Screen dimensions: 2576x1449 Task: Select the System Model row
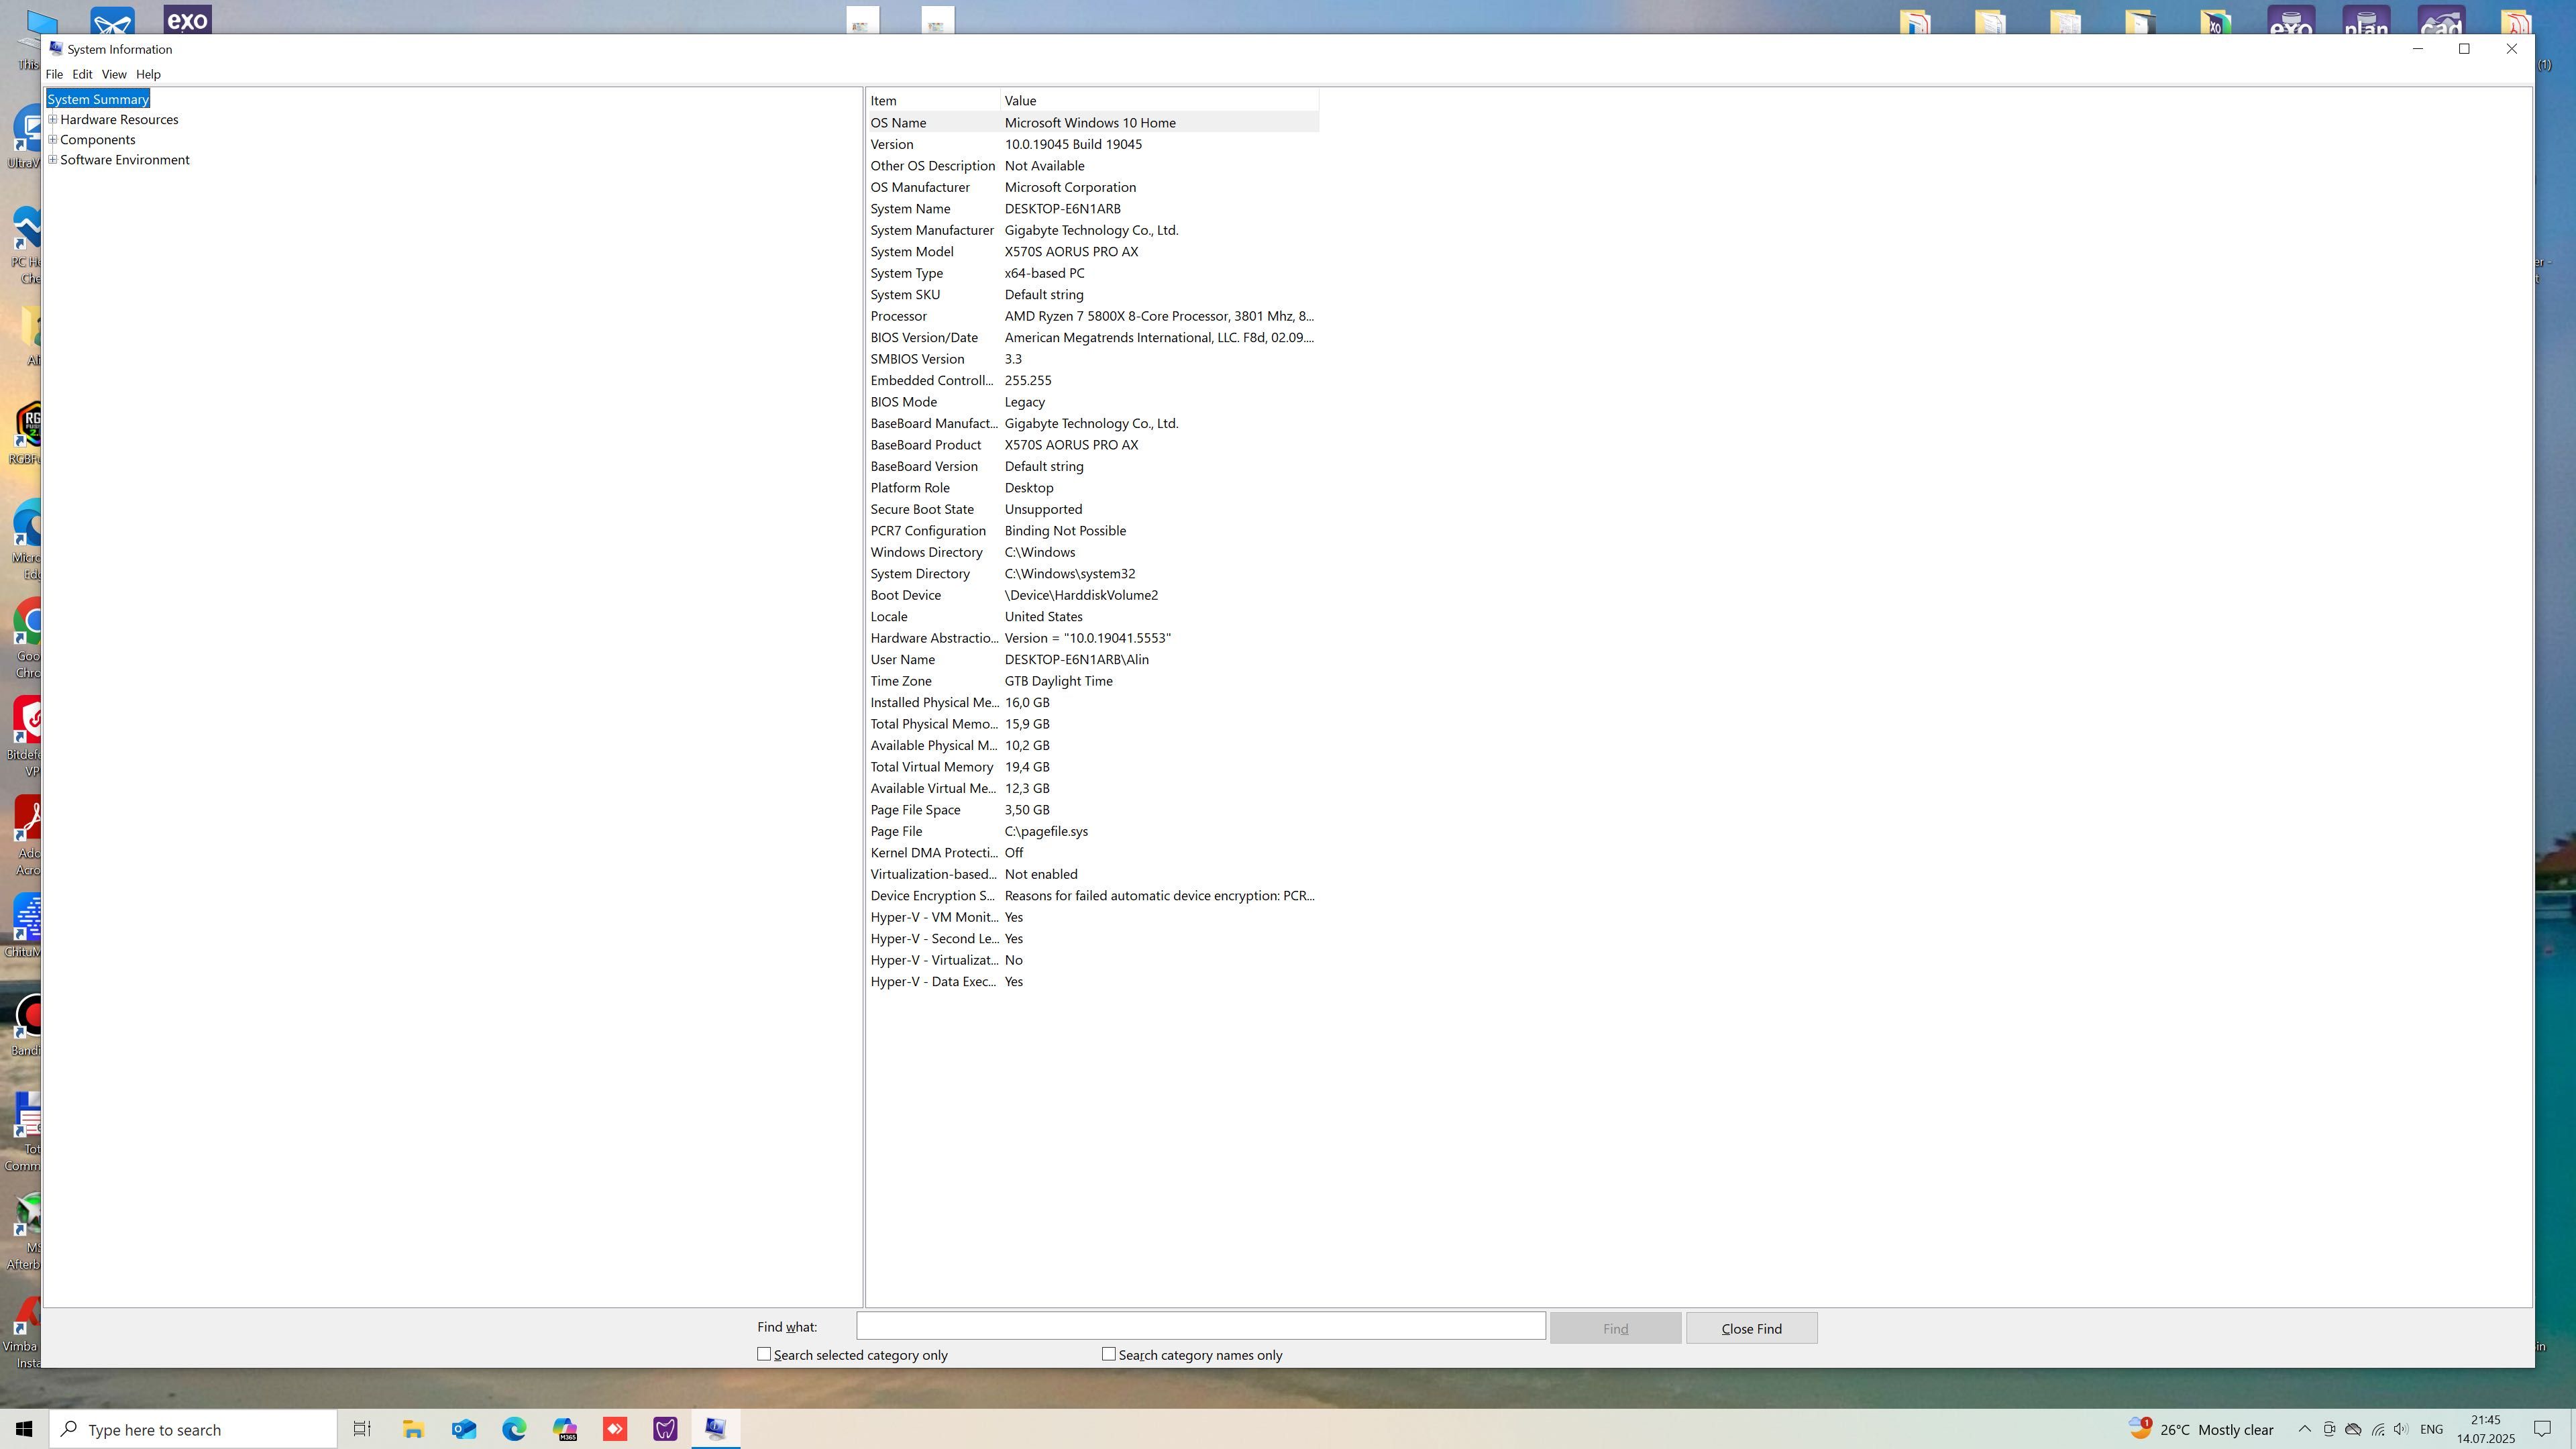click(1093, 252)
